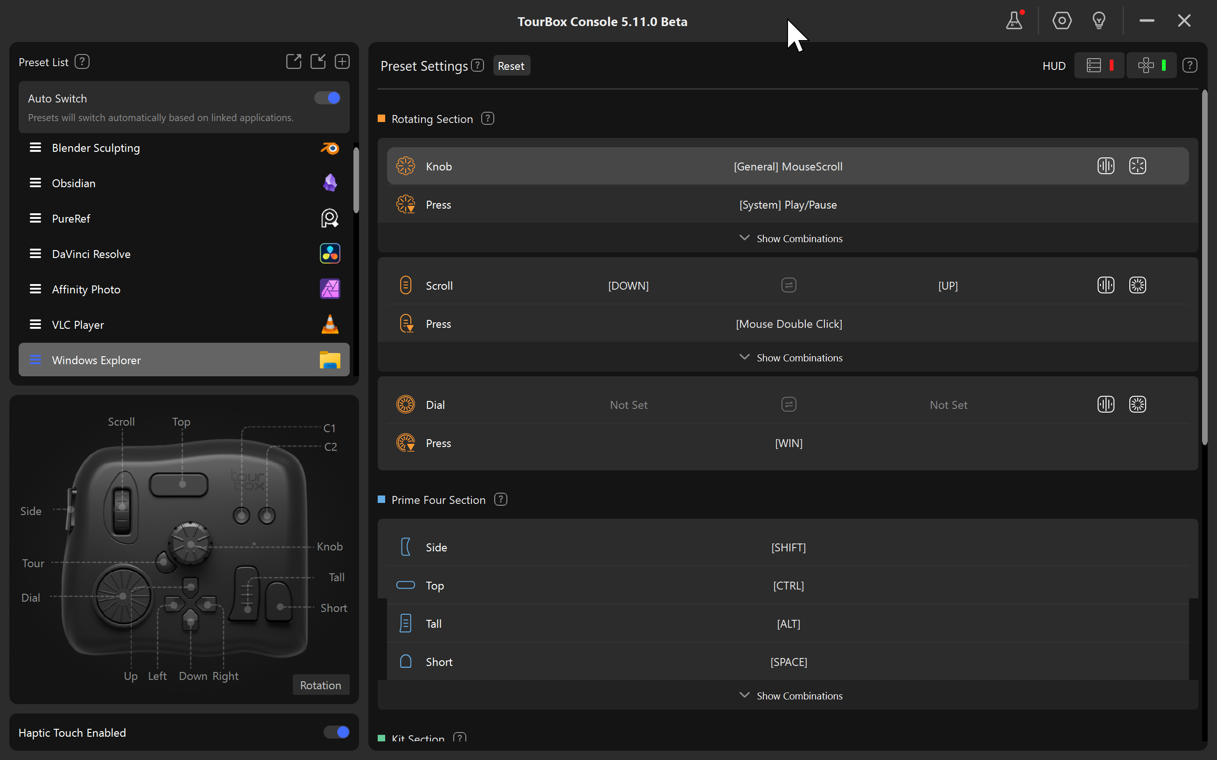Toggle the HUD preset list display button
Screen dimensions: 1217x760
1099,65
